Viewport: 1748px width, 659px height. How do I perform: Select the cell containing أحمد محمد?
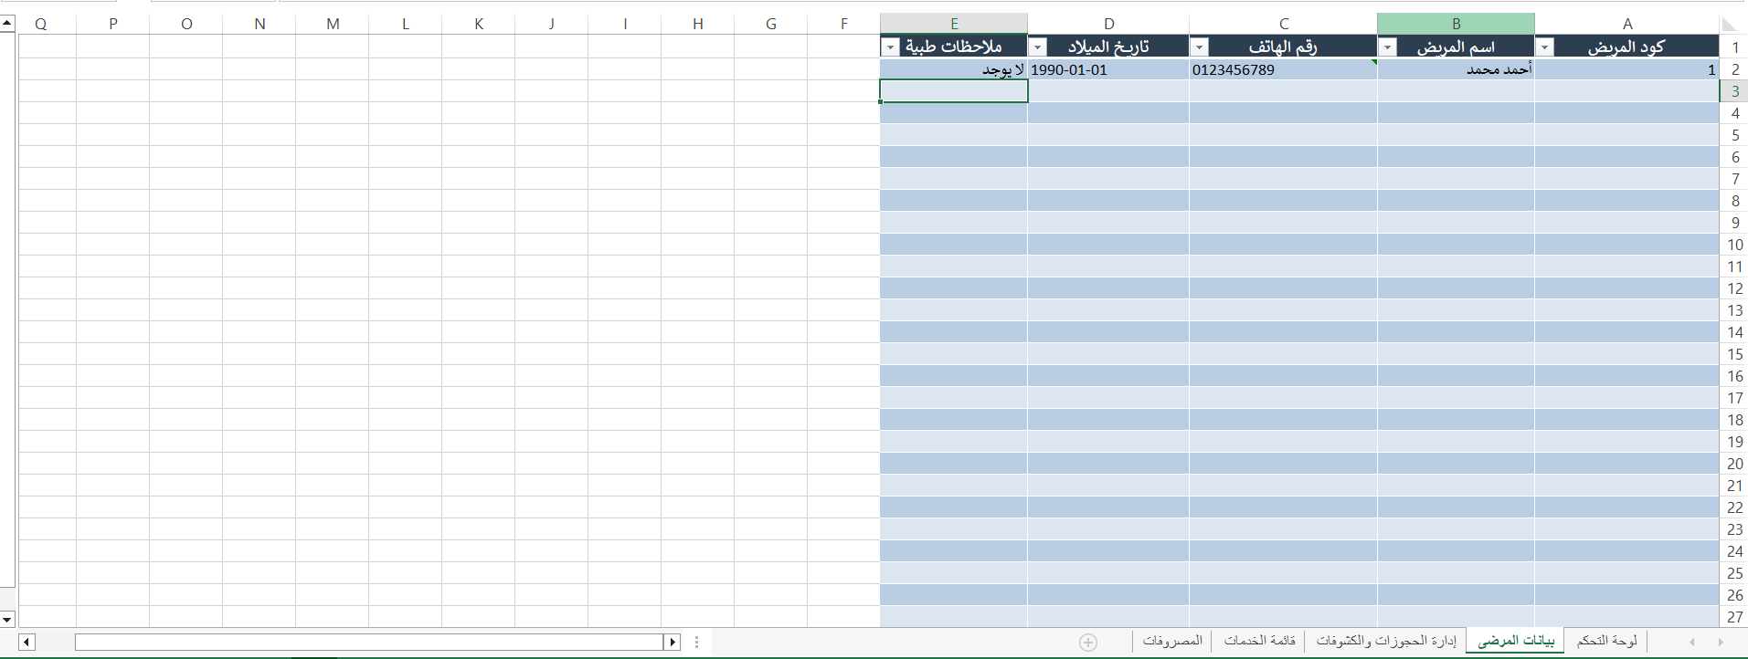coord(1456,69)
